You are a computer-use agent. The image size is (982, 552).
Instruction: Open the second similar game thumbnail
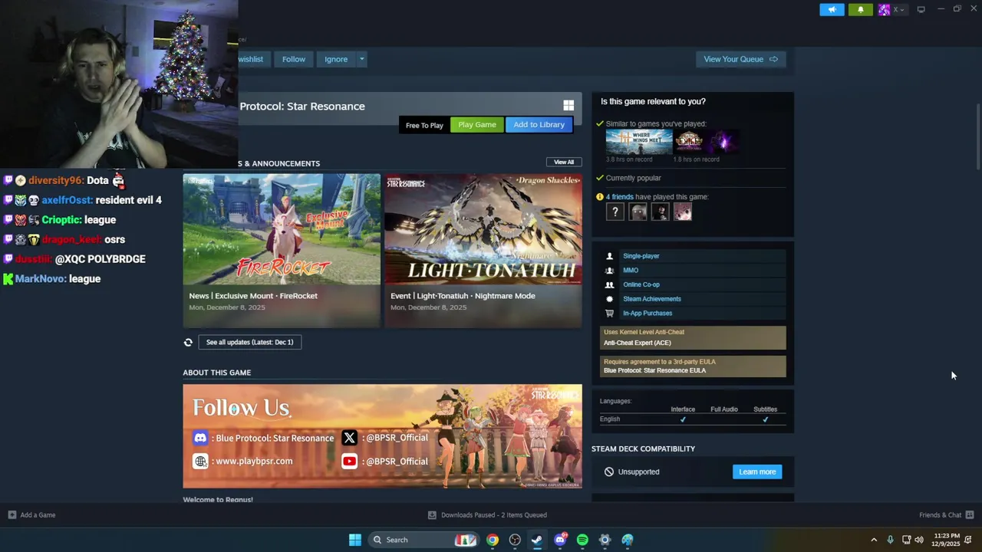pos(688,142)
